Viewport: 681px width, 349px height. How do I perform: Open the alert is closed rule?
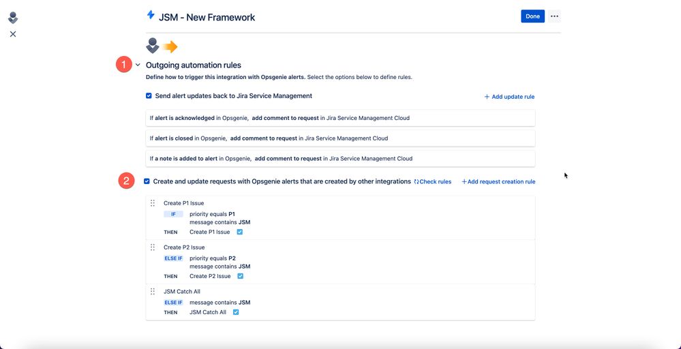(340, 138)
